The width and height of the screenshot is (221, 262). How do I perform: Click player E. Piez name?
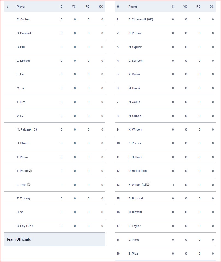tap(133, 254)
